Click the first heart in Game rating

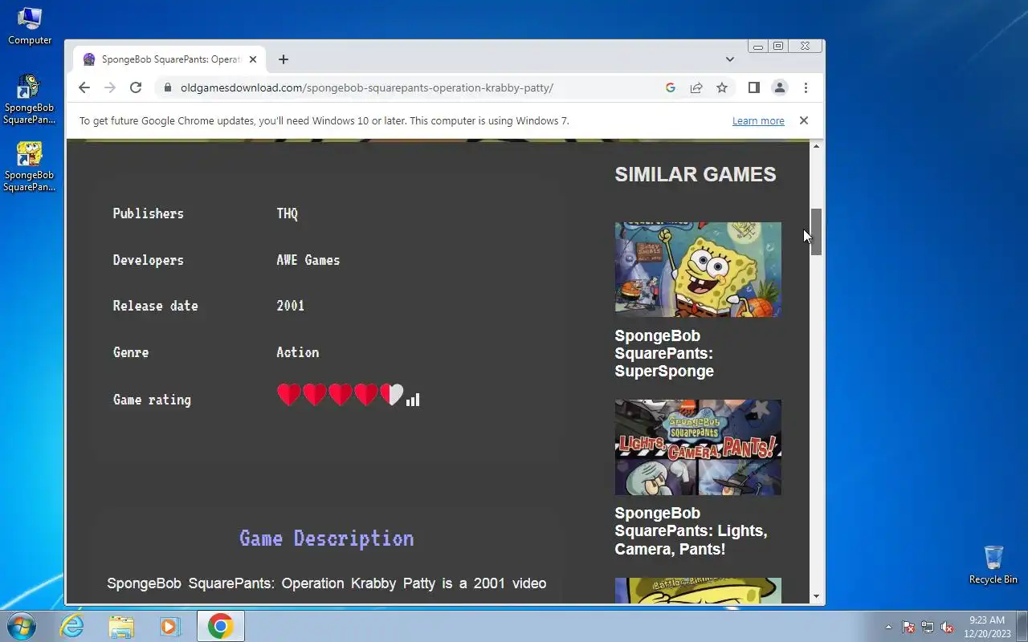tap(289, 394)
